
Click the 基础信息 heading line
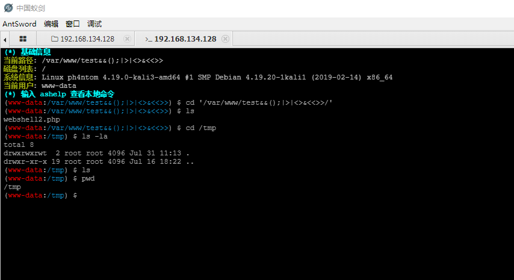28,52
